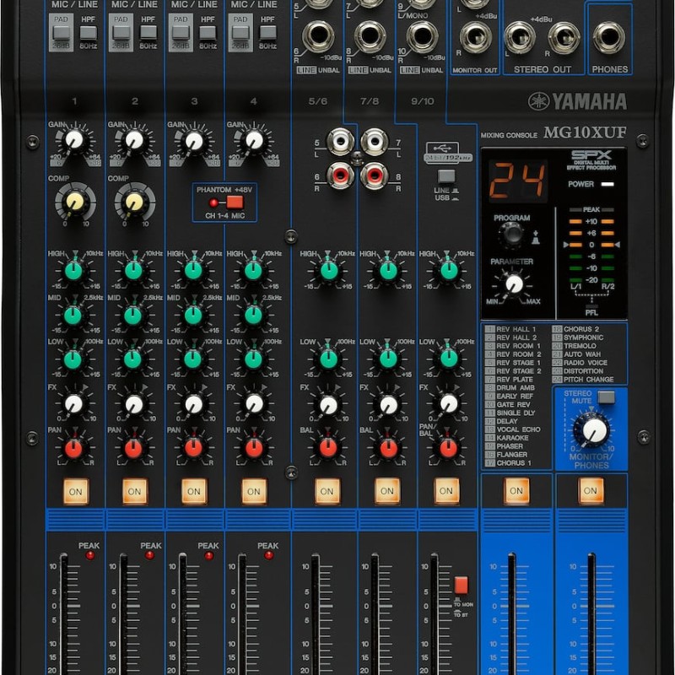Click the channel 2 GAIN knob
Screen dimensions: 675x675
tap(134, 140)
